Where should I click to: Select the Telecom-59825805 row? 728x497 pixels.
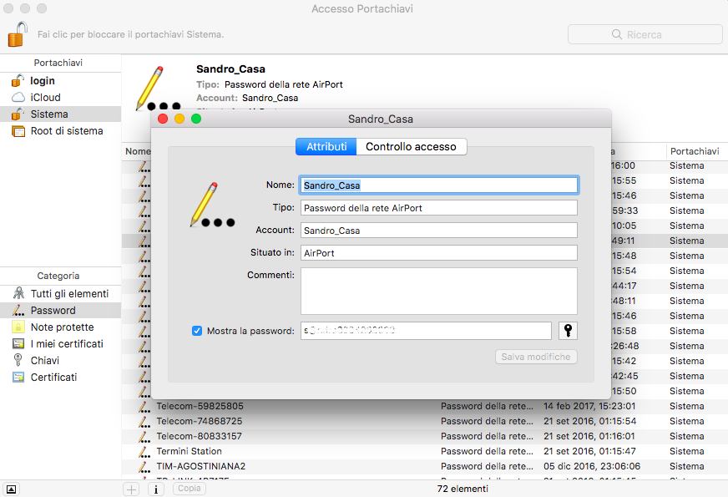tap(425, 406)
